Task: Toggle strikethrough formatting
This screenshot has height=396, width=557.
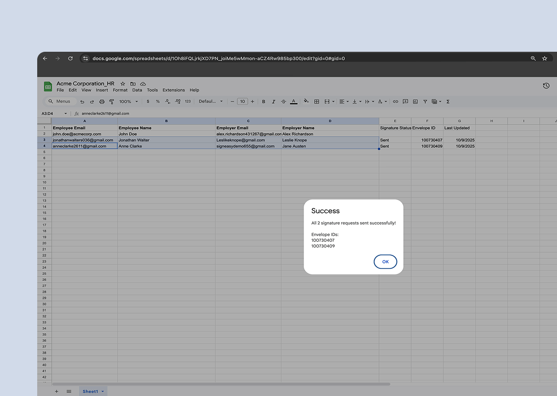Action: click(x=284, y=102)
